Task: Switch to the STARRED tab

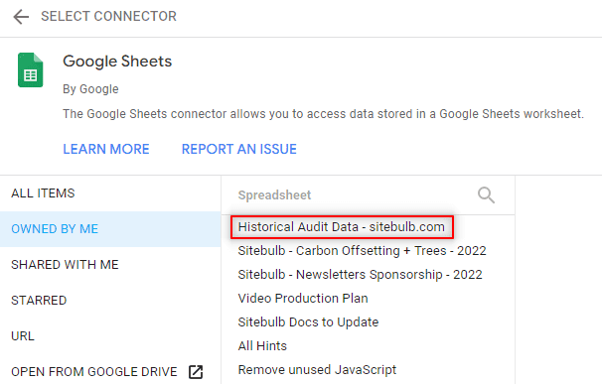Action: pos(110,301)
